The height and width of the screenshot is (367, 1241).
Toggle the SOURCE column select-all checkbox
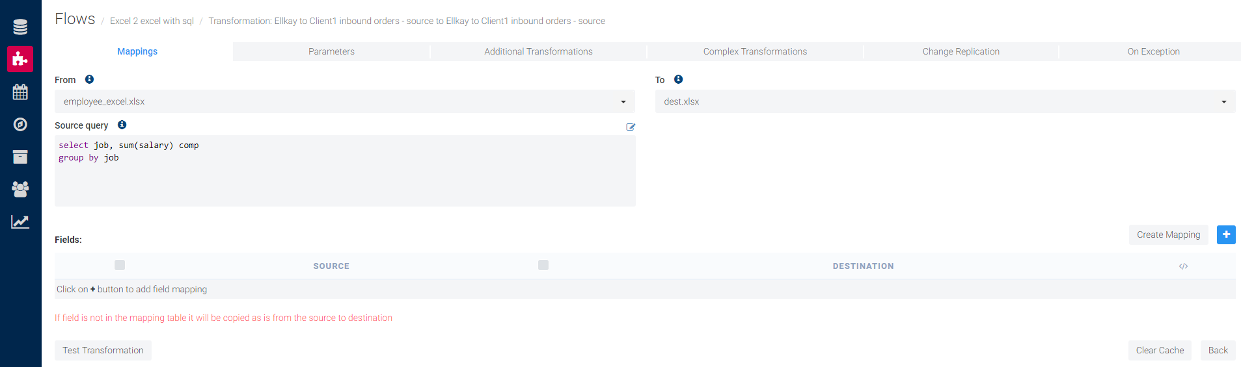pyautogui.click(x=120, y=265)
